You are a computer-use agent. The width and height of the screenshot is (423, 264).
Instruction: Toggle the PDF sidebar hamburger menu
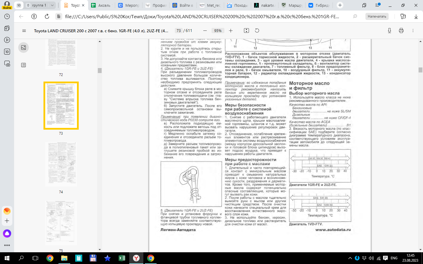[24, 31]
